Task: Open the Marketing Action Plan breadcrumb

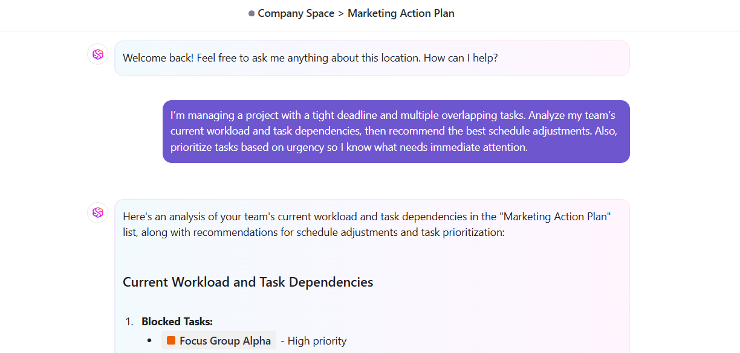Action: (x=401, y=13)
